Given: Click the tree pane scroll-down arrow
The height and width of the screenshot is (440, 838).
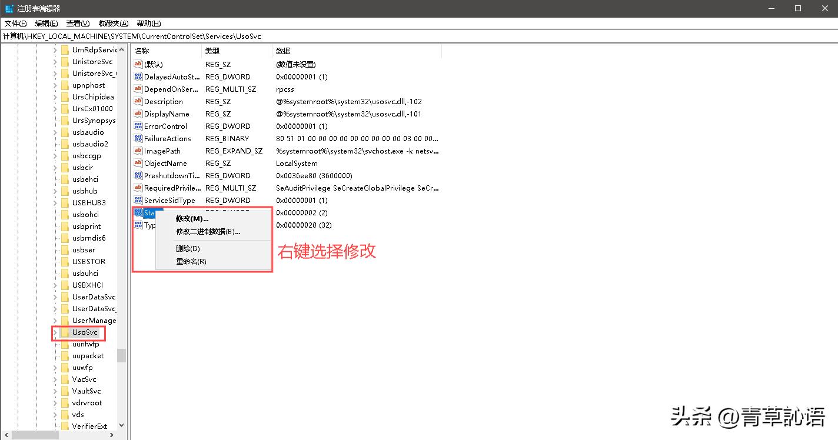Looking at the screenshot, I should (121, 425).
